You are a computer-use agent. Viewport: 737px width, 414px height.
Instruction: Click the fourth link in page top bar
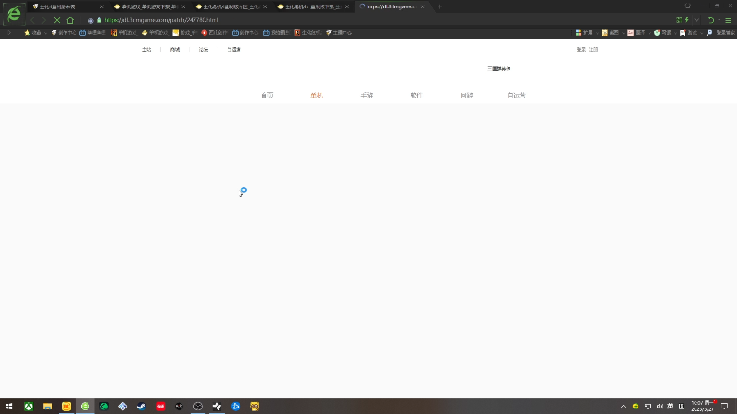click(234, 50)
